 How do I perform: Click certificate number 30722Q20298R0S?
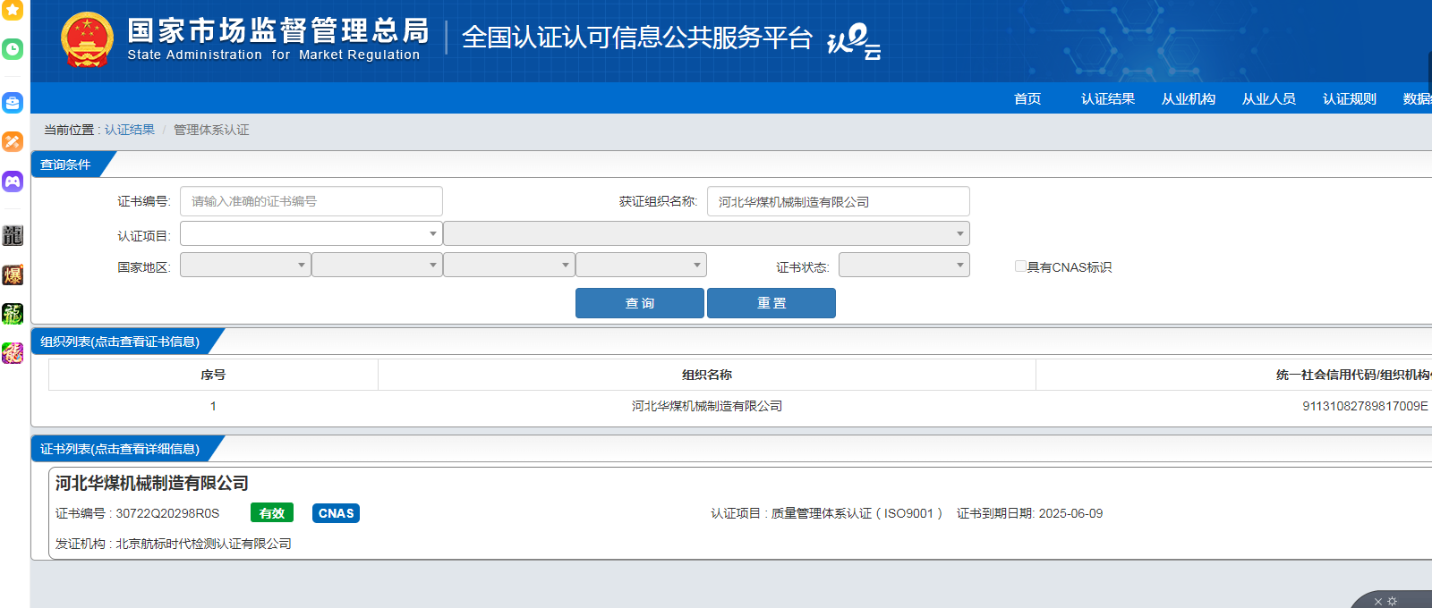coord(167,513)
